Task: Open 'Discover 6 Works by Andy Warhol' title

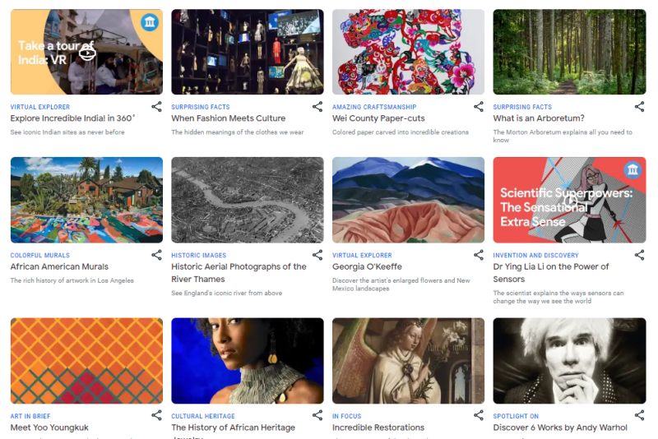Action: click(560, 427)
